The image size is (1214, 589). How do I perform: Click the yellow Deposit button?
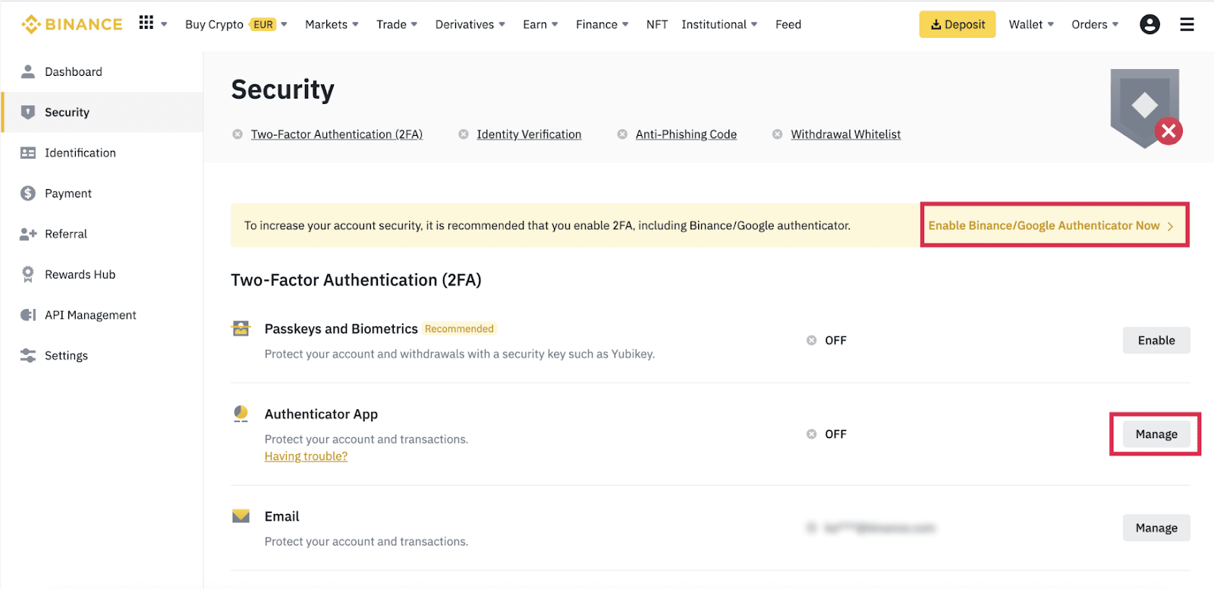[957, 24]
